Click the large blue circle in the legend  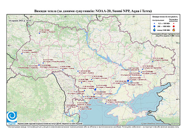(155, 26)
